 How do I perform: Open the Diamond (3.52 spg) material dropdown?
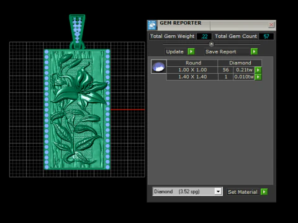(x=218, y=191)
